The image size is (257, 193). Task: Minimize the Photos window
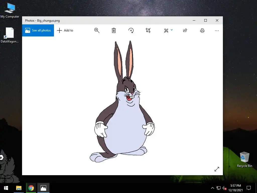click(x=194, y=21)
